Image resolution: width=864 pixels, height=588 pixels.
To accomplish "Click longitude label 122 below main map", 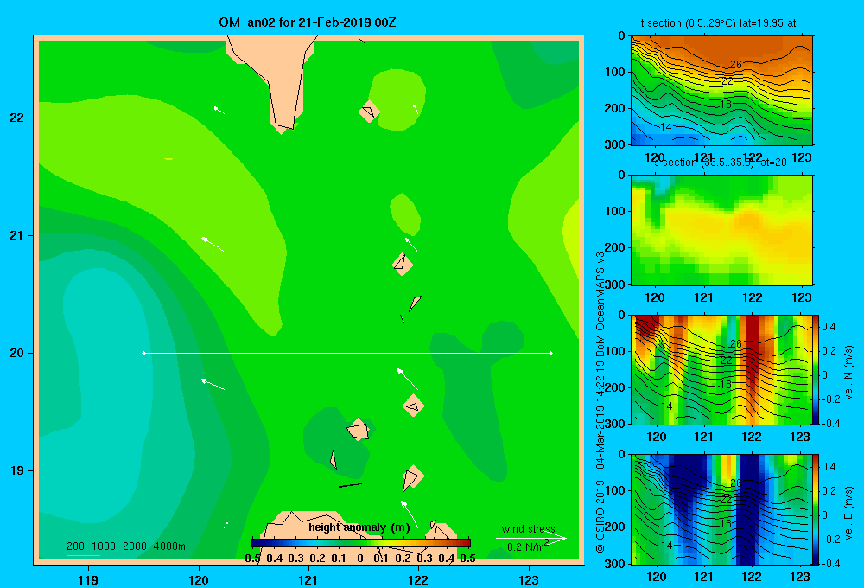I will pyautogui.click(x=418, y=579).
